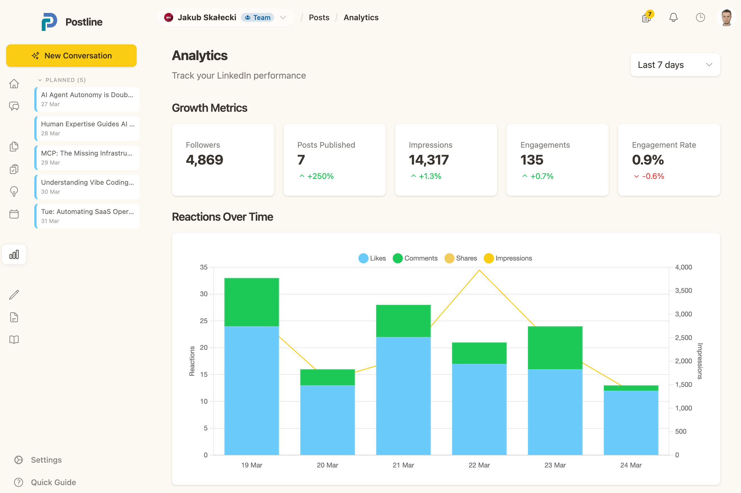This screenshot has width=741, height=493.
Task: Select the bar chart analytics icon
Action: click(x=14, y=254)
